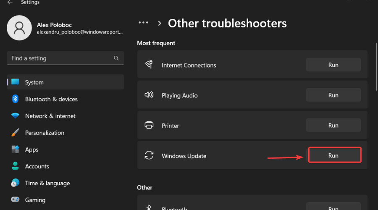Click the Bluetooth & devices icon
This screenshot has width=378, height=210.
(x=16, y=99)
